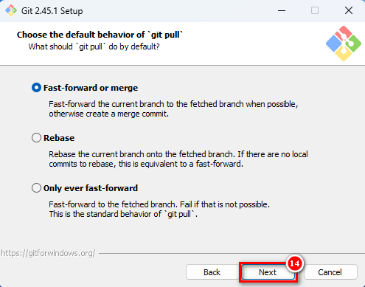Close the Git 2.45.1 Setup window
The image size is (365, 287).
(x=349, y=10)
